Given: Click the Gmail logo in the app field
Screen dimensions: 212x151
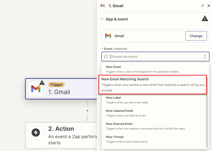Looking at the screenshot, I should [x=108, y=36].
